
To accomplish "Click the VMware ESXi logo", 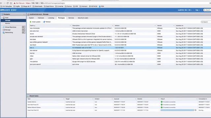I will point(8,10).
